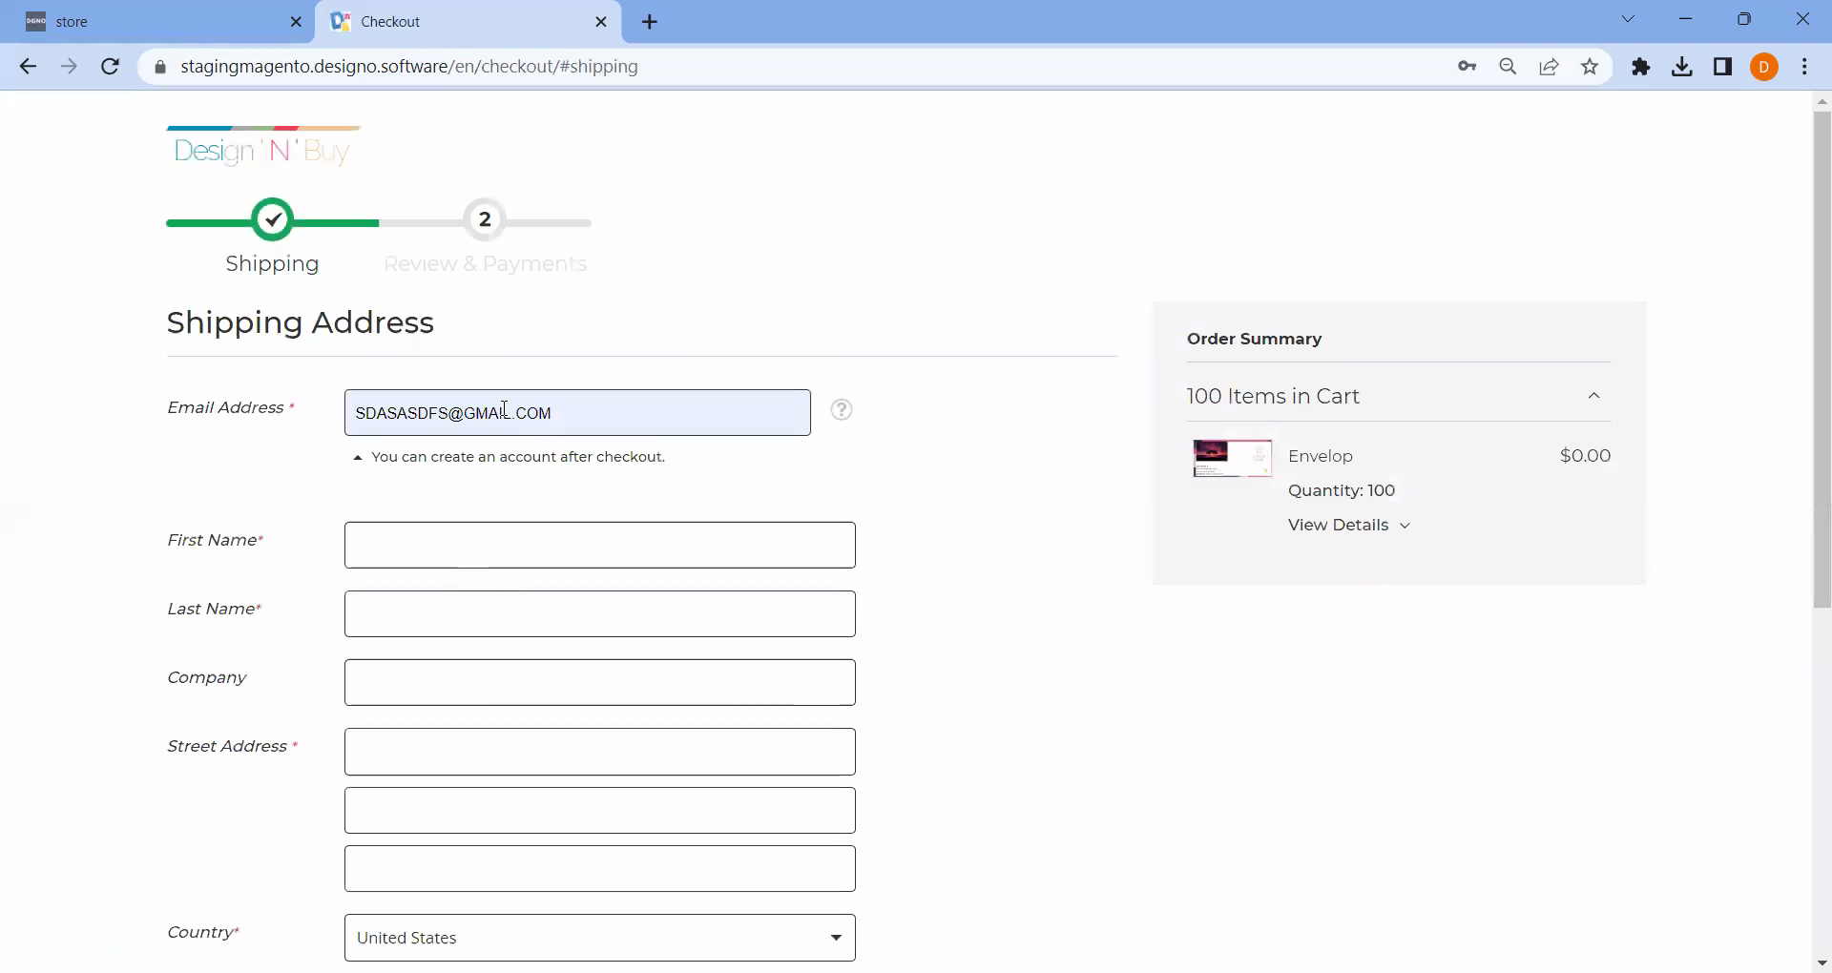Toggle the browser side panel icon
Image resolution: width=1832 pixels, height=973 pixels.
coord(1723,67)
